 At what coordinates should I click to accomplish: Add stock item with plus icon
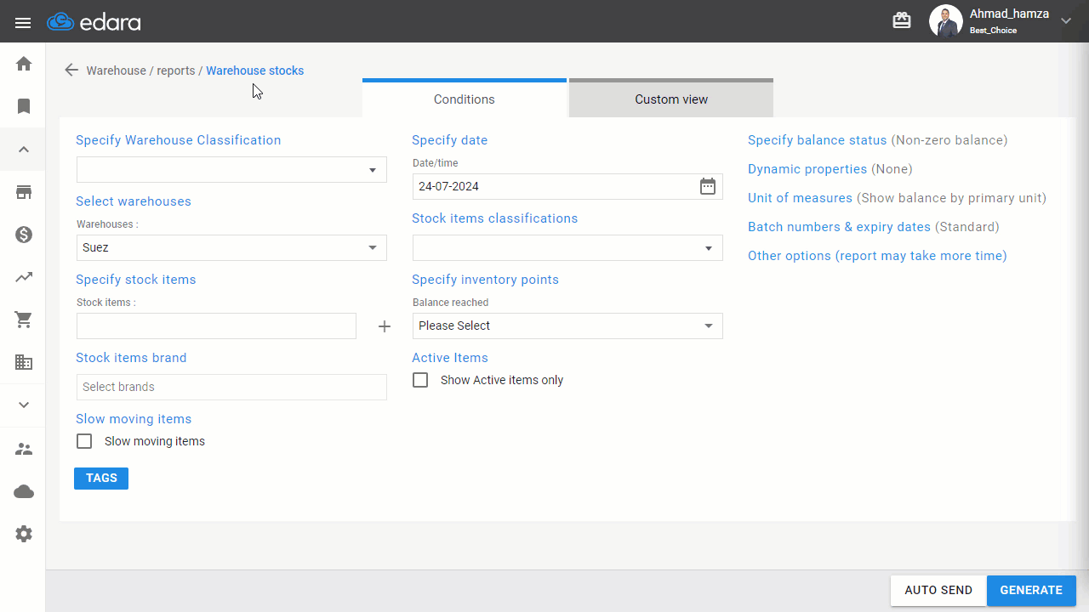[385, 326]
